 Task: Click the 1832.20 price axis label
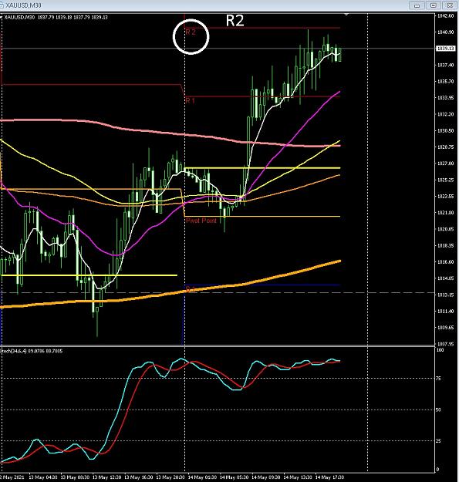point(445,114)
